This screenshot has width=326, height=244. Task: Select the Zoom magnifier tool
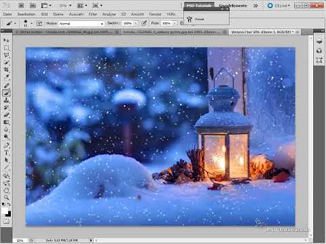[6, 198]
